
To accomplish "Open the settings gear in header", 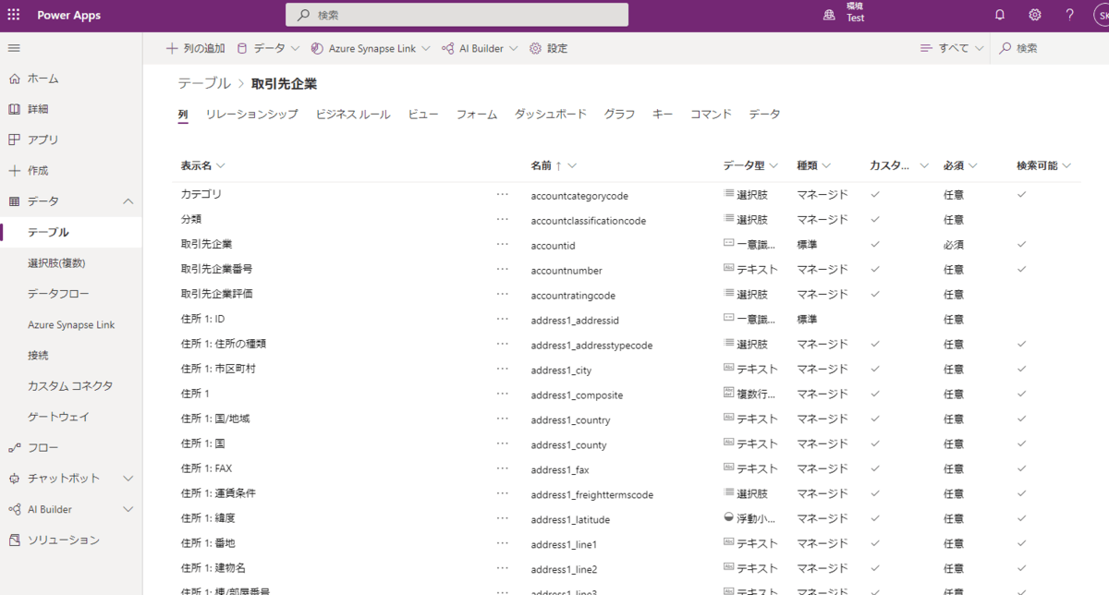I will click(1034, 15).
